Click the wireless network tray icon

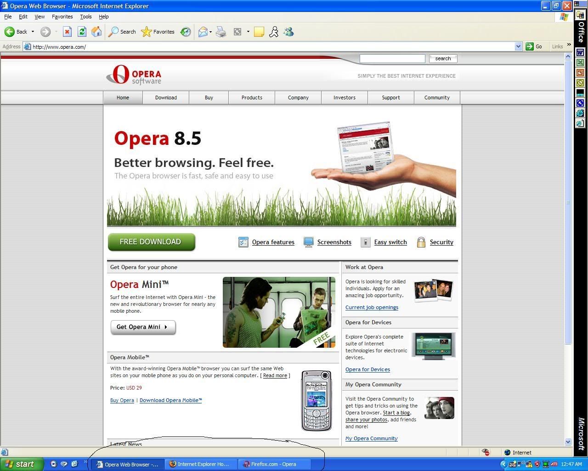(x=521, y=464)
